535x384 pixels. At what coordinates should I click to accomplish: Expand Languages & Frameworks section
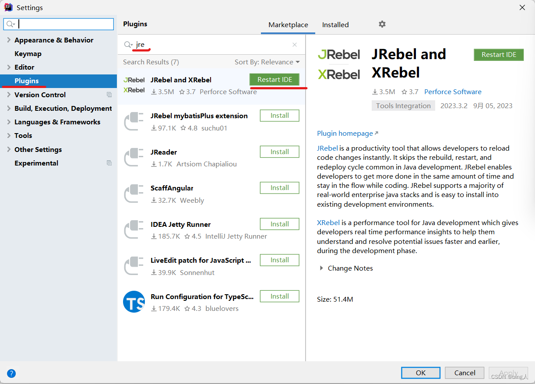(x=9, y=122)
